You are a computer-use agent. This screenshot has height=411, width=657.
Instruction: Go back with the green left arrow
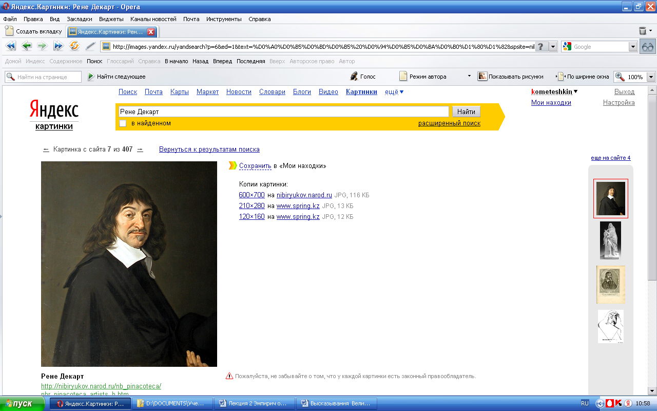tap(27, 46)
